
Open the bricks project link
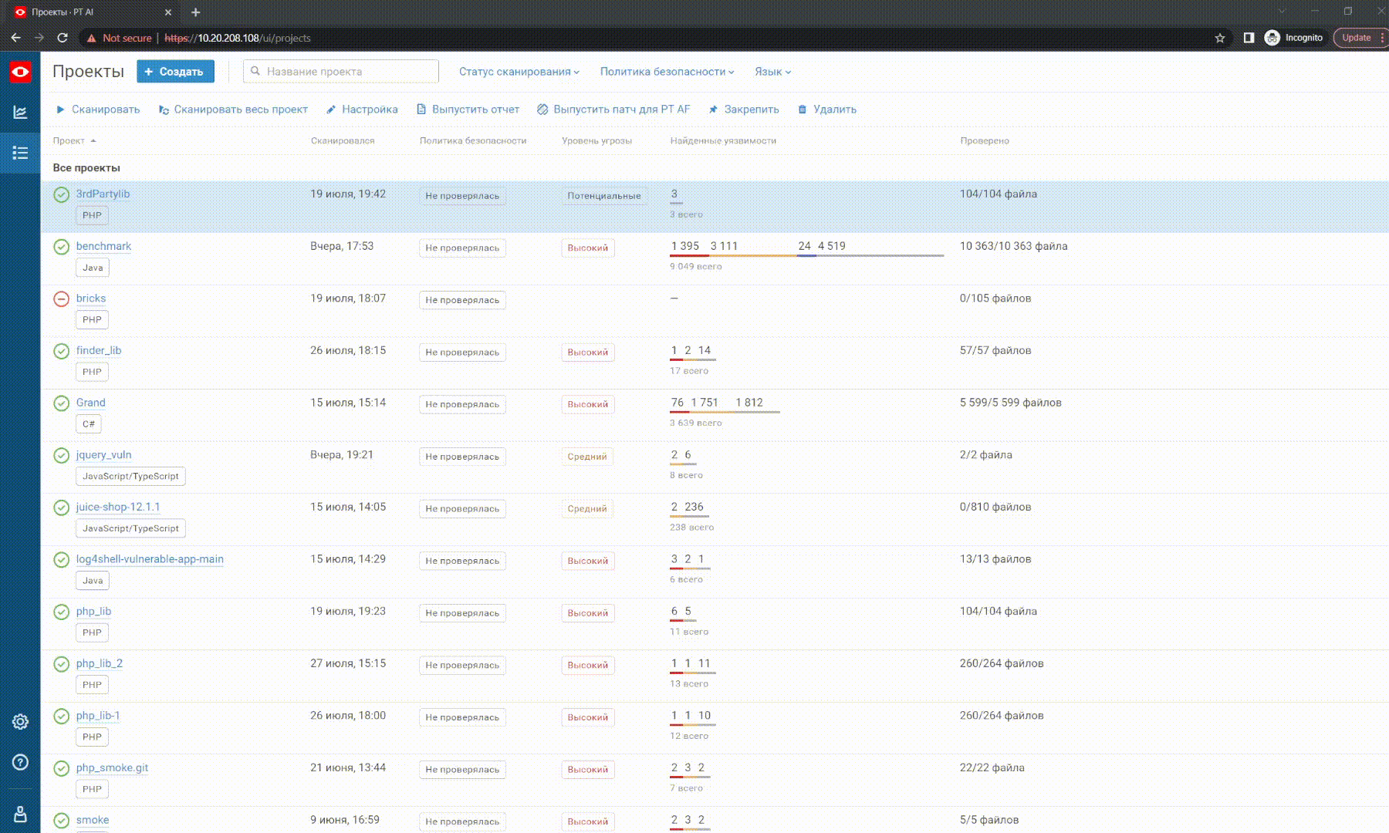tap(91, 298)
